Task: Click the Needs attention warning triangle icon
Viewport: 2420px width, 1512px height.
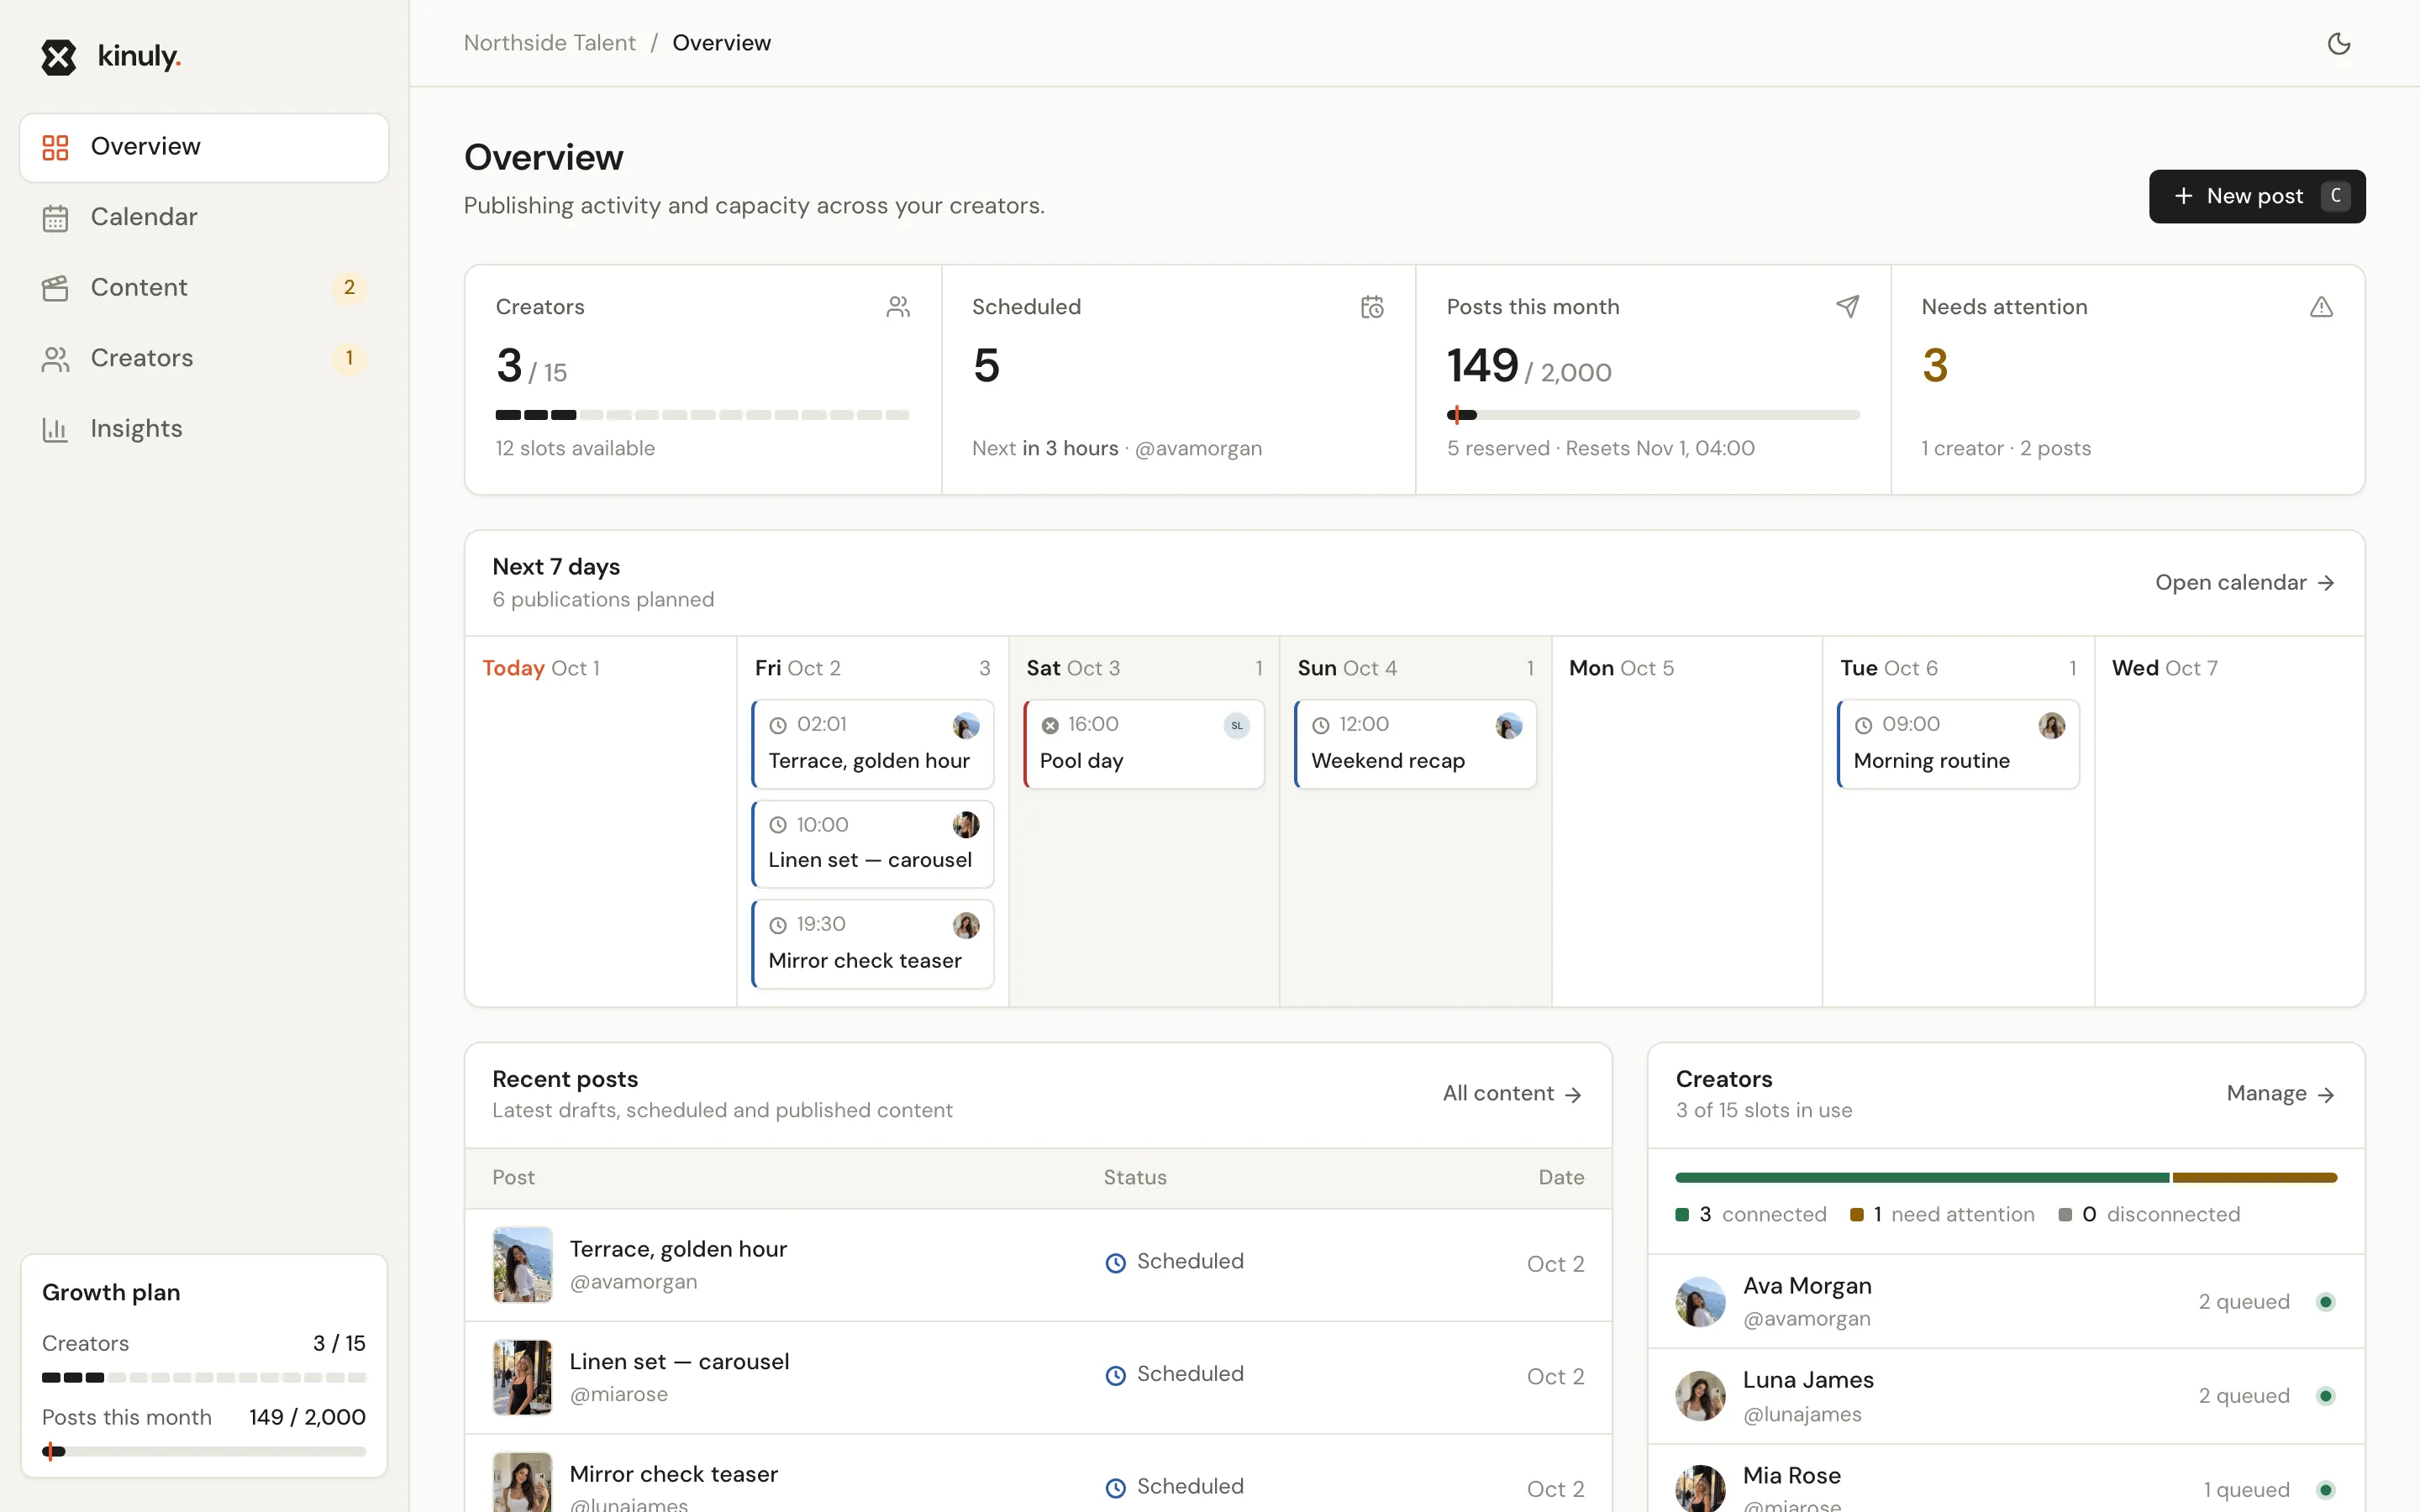Action: 2321,307
